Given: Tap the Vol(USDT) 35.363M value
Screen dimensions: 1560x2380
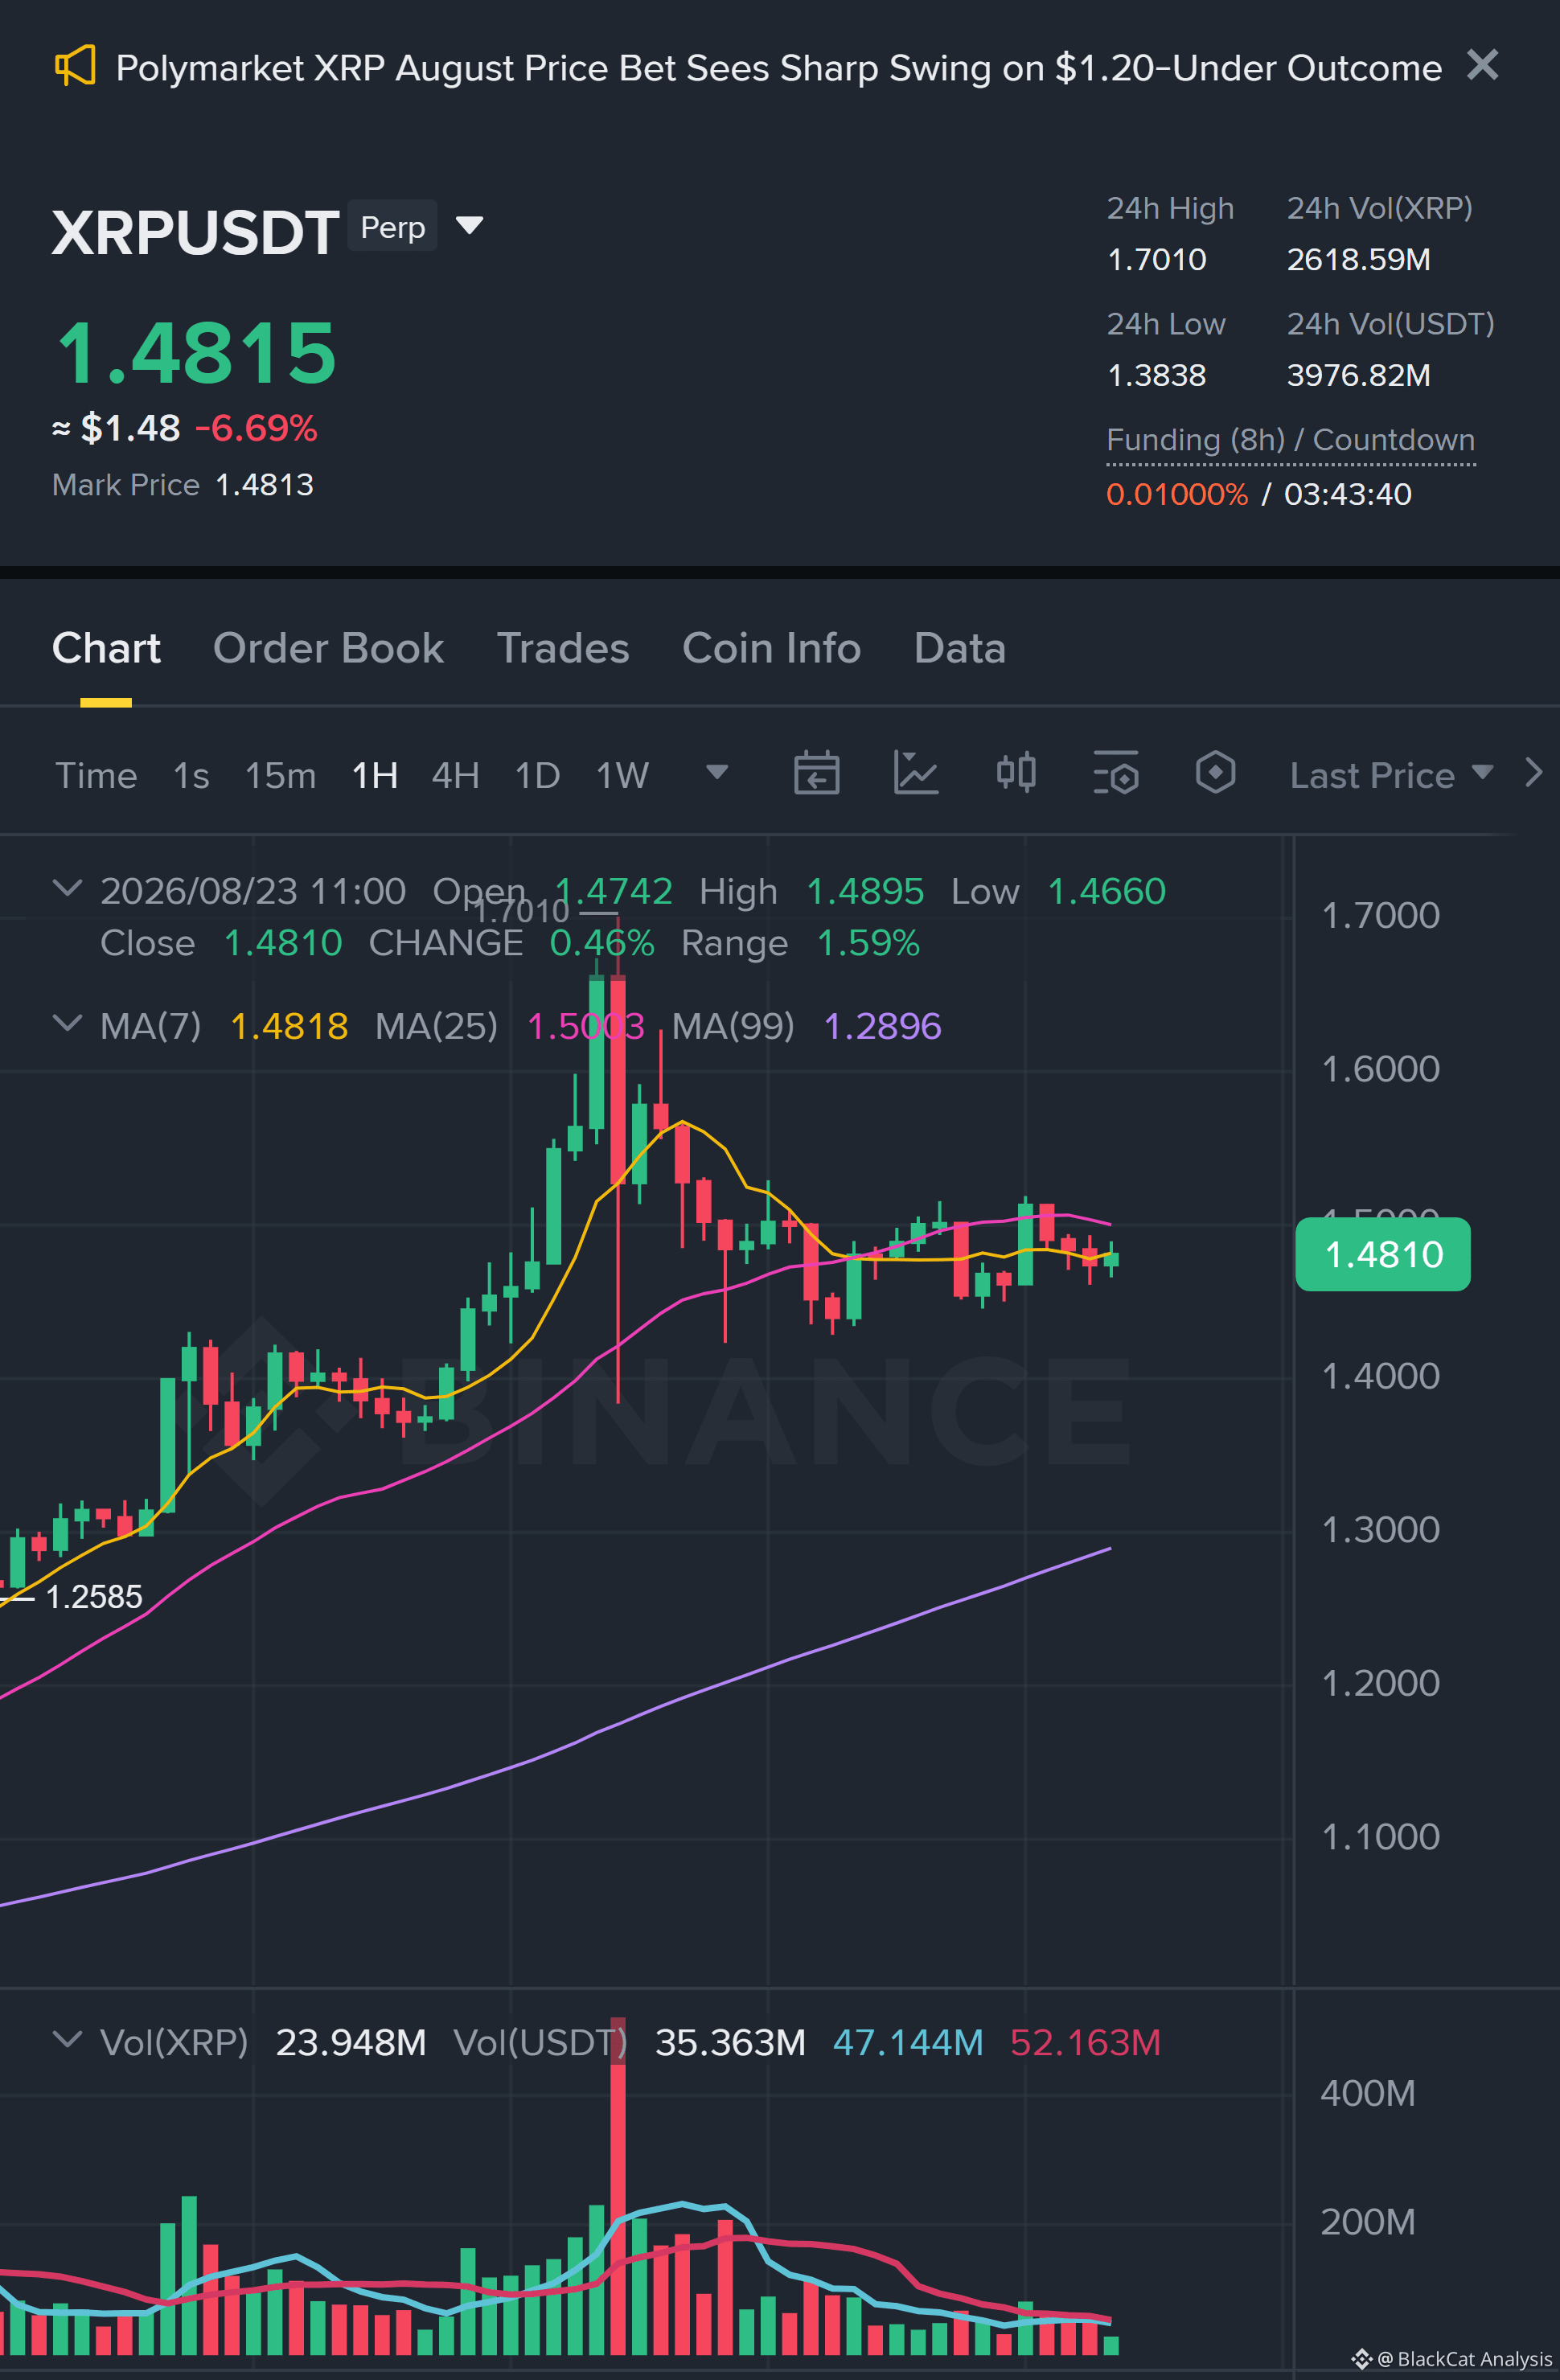Looking at the screenshot, I should click(x=730, y=2042).
